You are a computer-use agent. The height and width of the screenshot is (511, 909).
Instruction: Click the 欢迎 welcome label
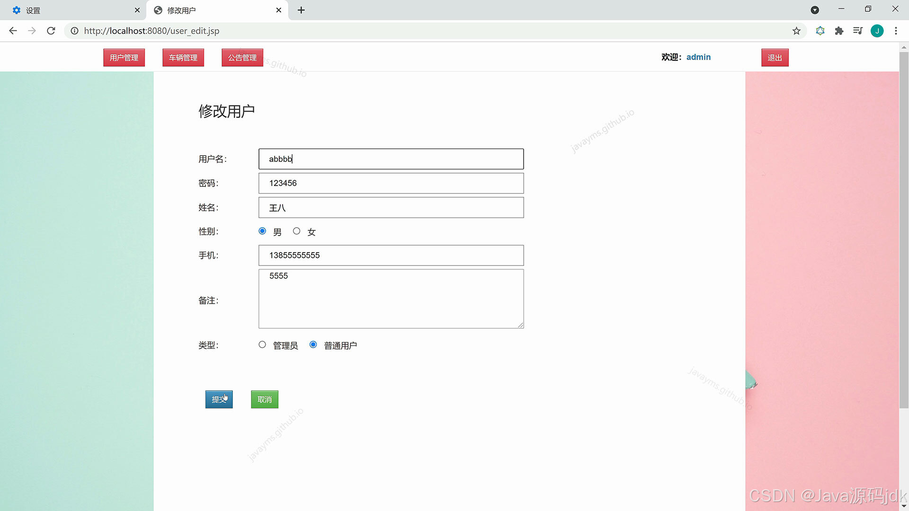(671, 57)
